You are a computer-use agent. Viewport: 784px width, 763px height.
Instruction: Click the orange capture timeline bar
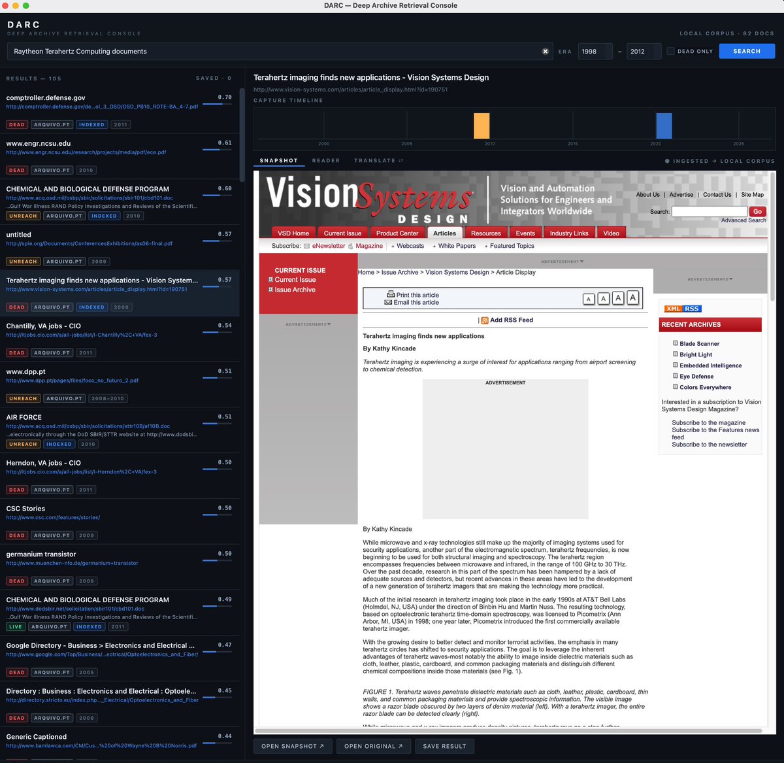click(482, 126)
